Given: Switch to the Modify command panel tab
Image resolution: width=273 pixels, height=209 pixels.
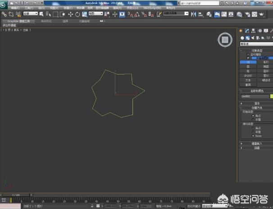Looking at the screenshot, I should tap(247, 31).
